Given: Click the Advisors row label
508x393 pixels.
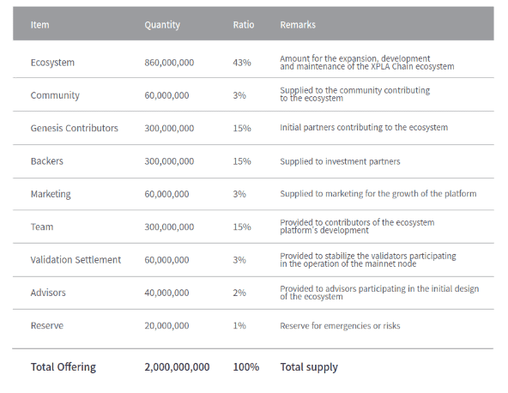Looking at the screenshot, I should (48, 293).
